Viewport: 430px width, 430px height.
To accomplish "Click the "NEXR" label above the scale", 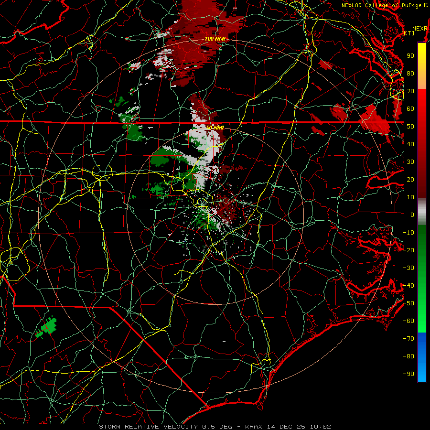I will pos(419,29).
